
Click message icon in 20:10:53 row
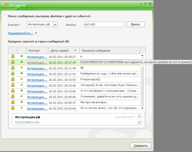tap(13, 79)
